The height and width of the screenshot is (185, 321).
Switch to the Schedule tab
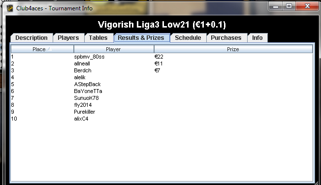188,38
